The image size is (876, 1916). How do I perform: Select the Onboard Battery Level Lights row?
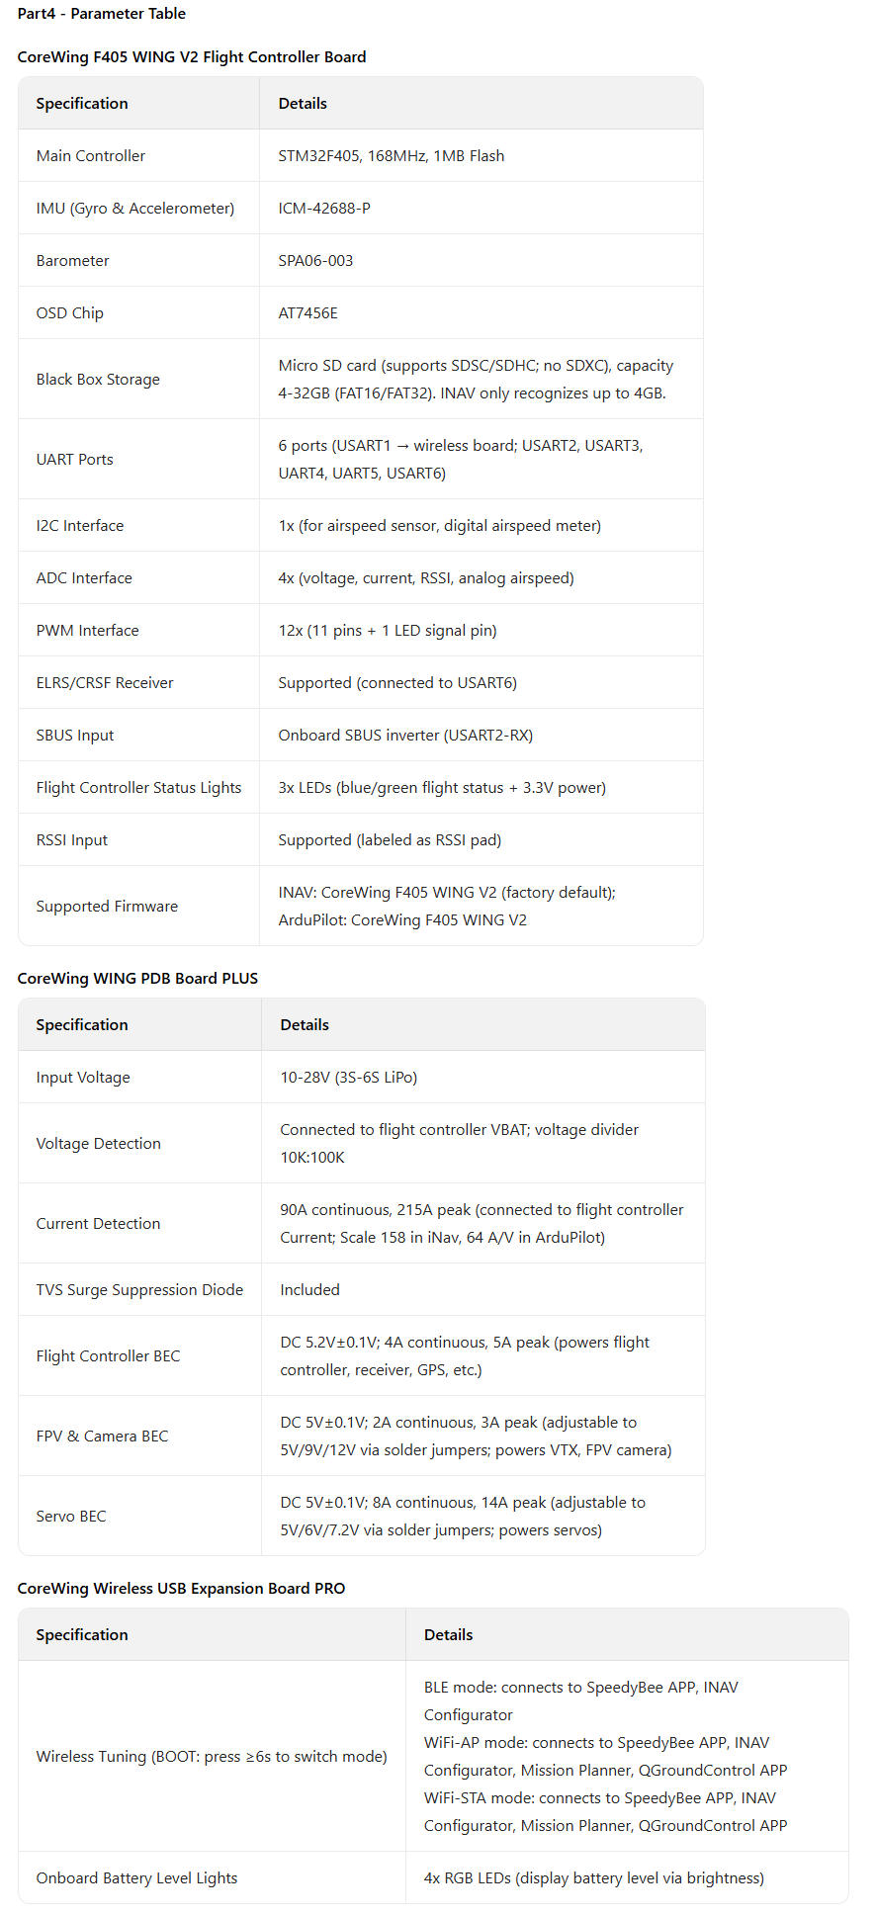click(433, 1878)
